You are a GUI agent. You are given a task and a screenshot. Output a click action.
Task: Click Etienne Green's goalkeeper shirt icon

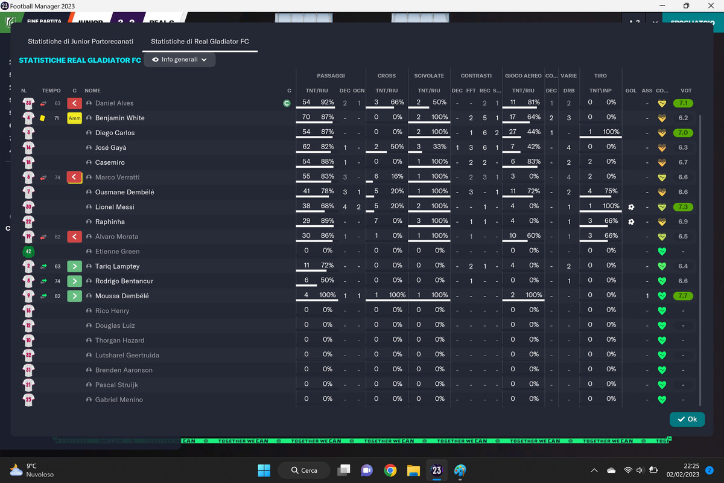[28, 251]
